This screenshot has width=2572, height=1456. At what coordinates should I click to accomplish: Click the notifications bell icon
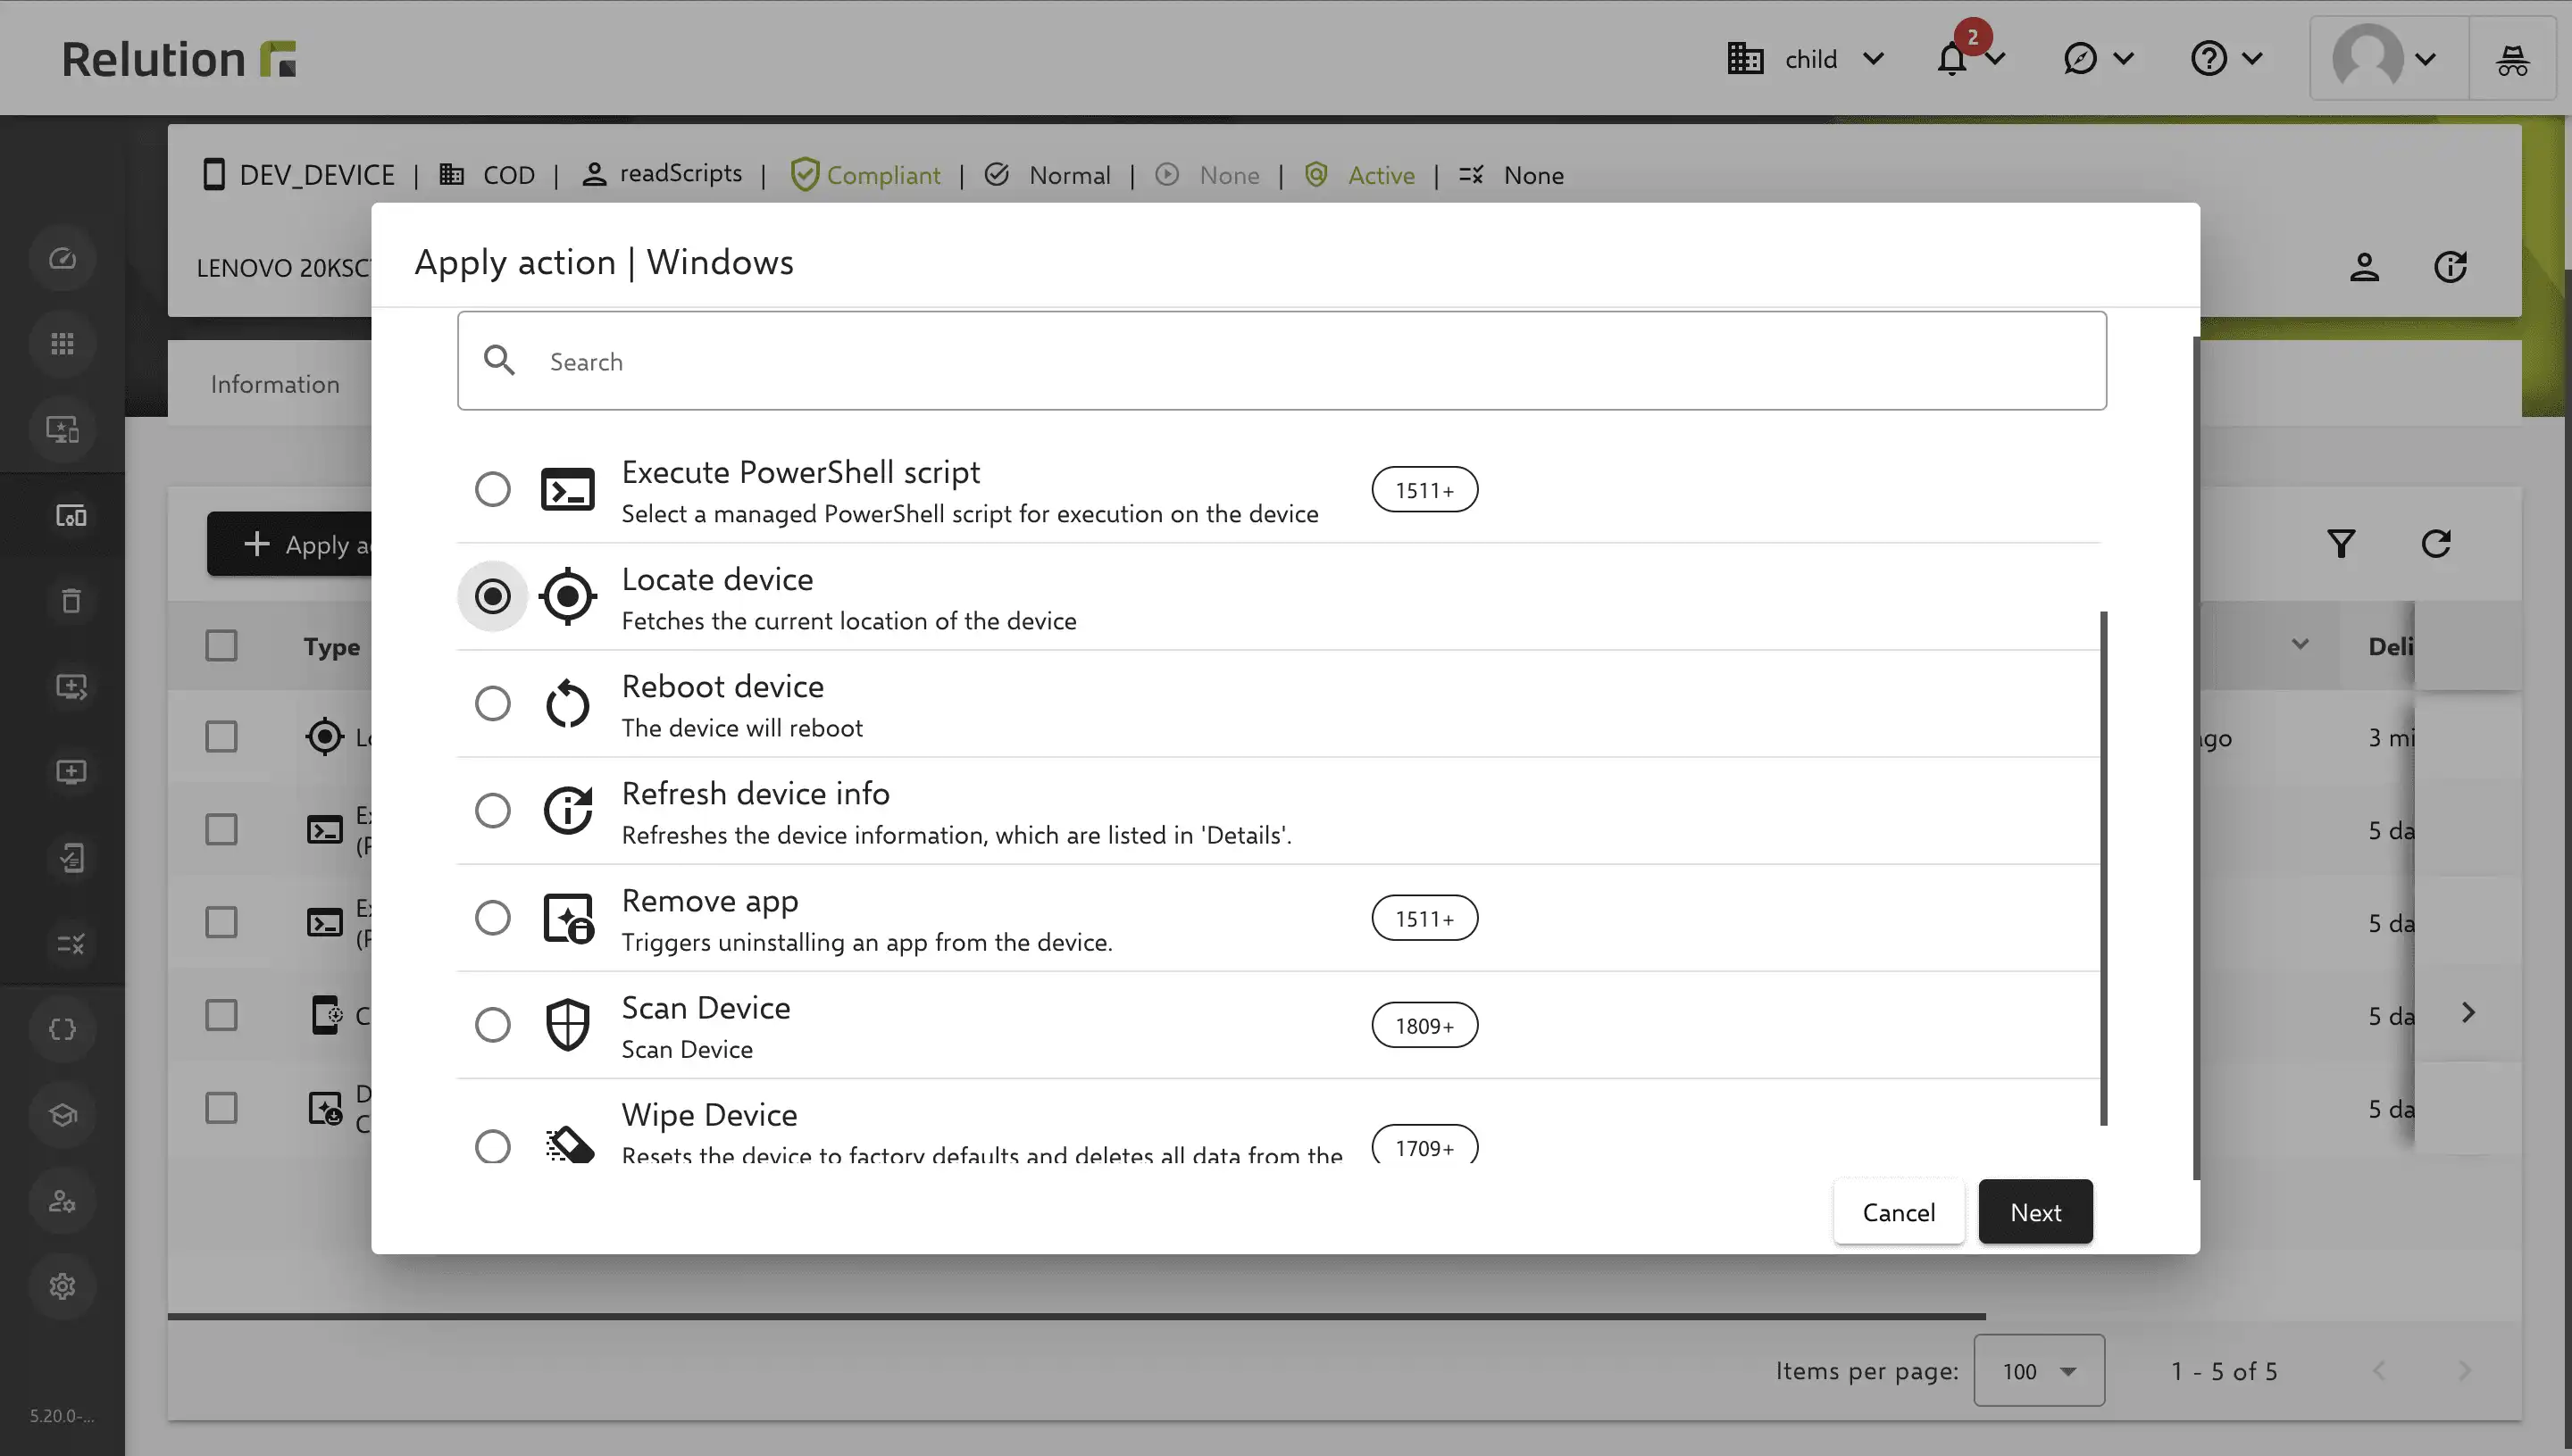click(x=1951, y=59)
